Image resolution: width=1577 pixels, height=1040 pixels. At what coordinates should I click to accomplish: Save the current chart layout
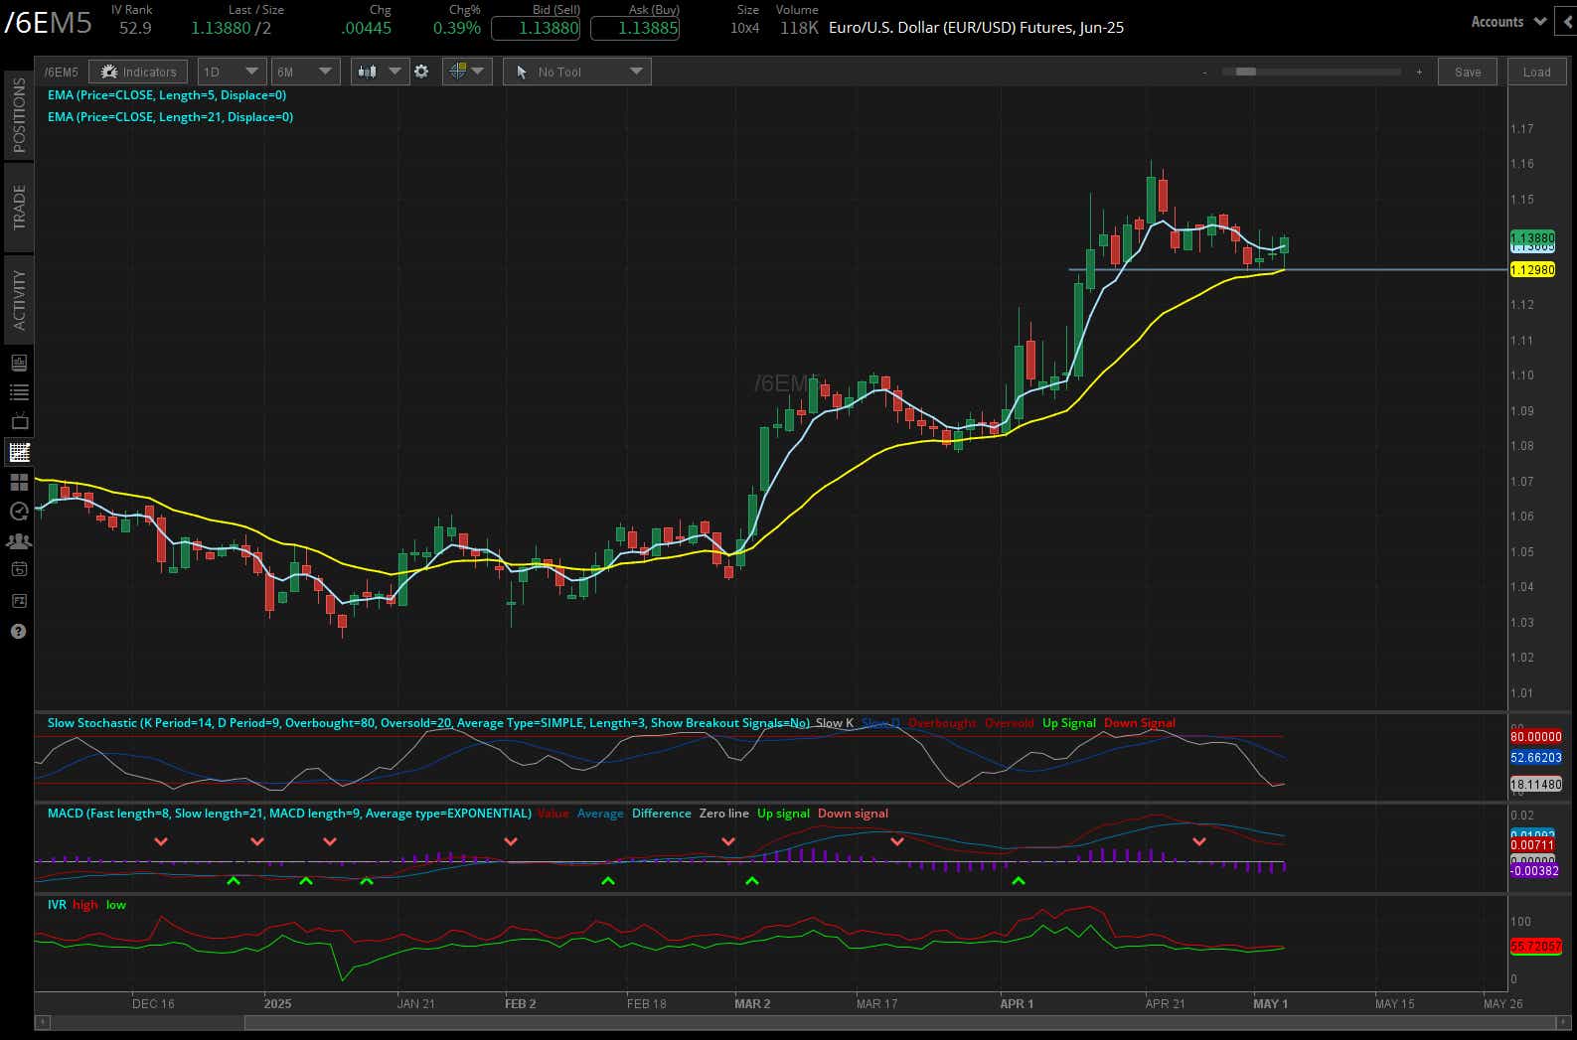(x=1468, y=72)
